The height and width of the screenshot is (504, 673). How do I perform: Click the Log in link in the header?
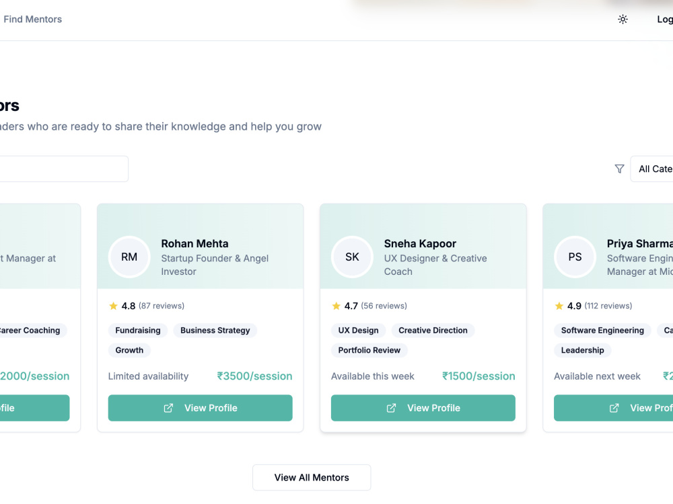pos(665,19)
